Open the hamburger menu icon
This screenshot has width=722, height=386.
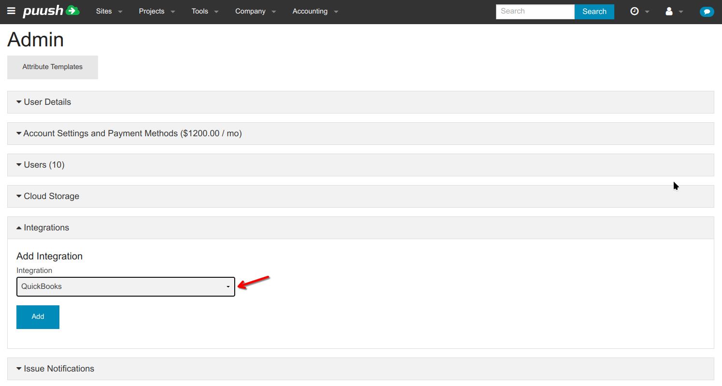11,11
